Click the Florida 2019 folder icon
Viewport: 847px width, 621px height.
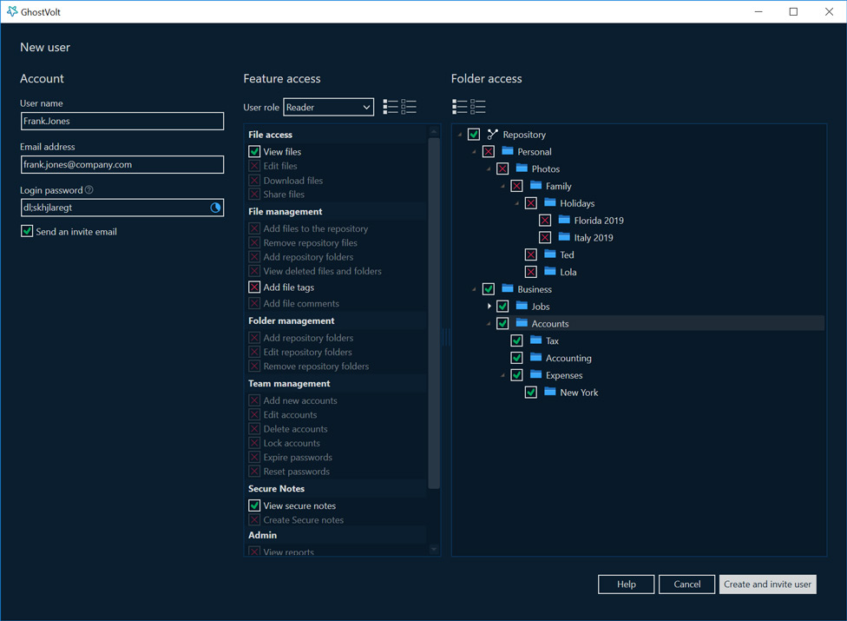click(x=564, y=220)
